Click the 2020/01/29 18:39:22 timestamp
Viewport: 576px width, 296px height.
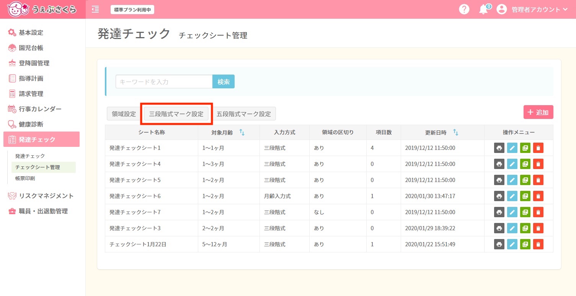point(430,228)
